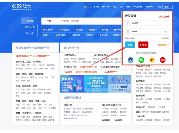This screenshot has width=179, height=133.
Task: Click the red help icon next to 立即注册
Action: pyautogui.click(x=168, y=16)
